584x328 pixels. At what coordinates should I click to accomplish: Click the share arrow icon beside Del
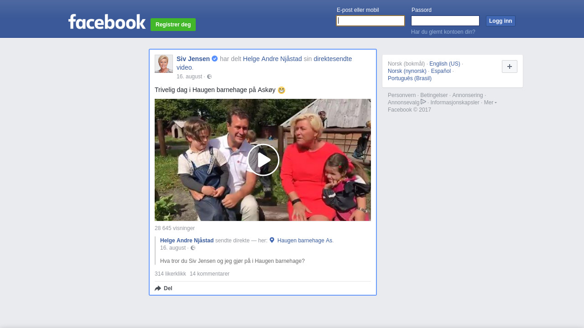(x=158, y=288)
